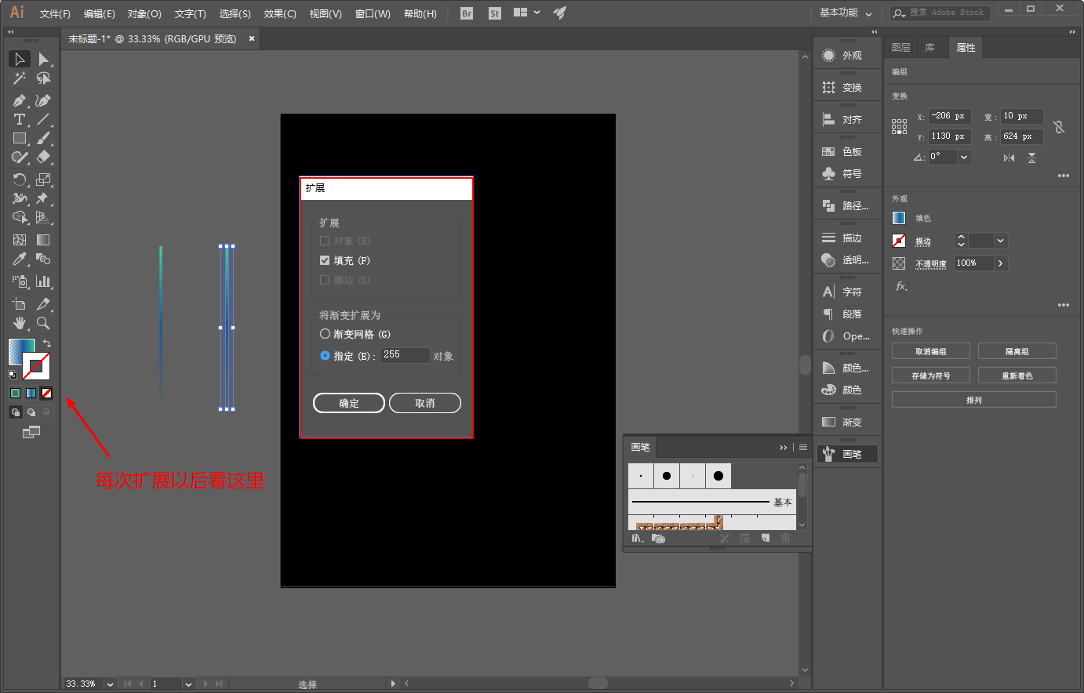Select the Column Graph tool
This screenshot has height=693, width=1084.
[x=43, y=281]
